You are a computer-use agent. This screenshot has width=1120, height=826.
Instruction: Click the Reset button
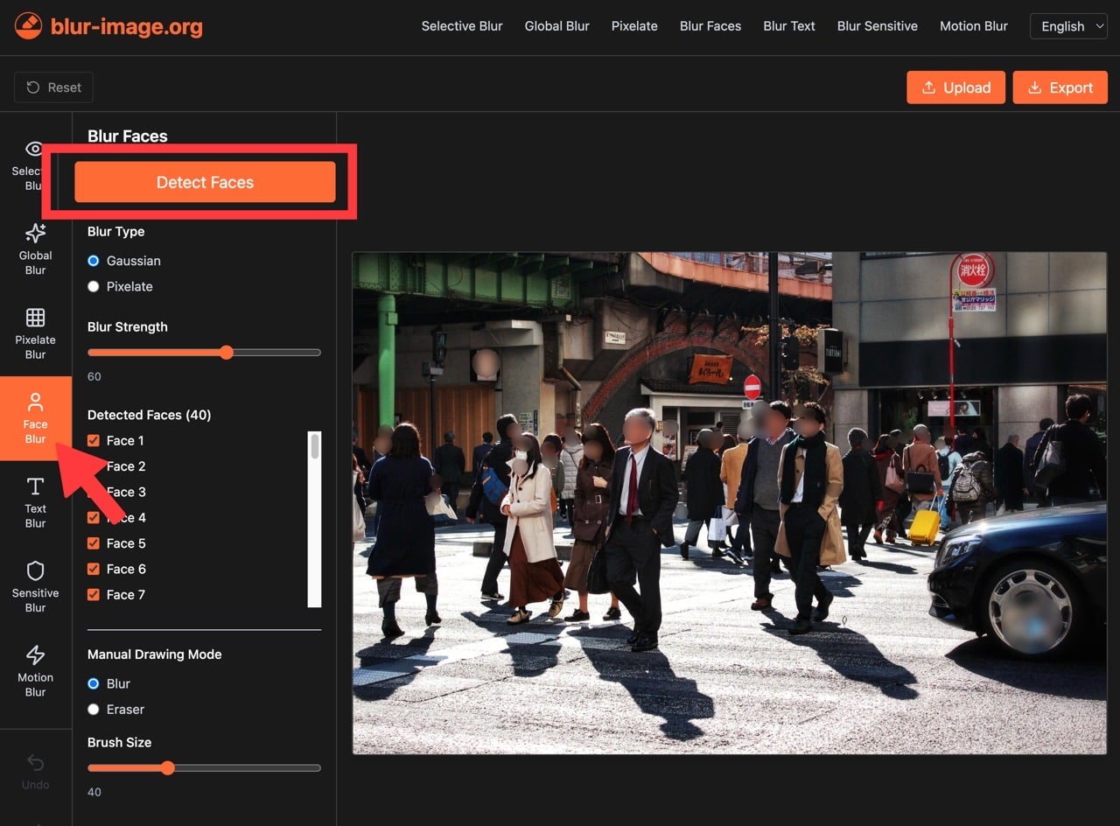[53, 87]
